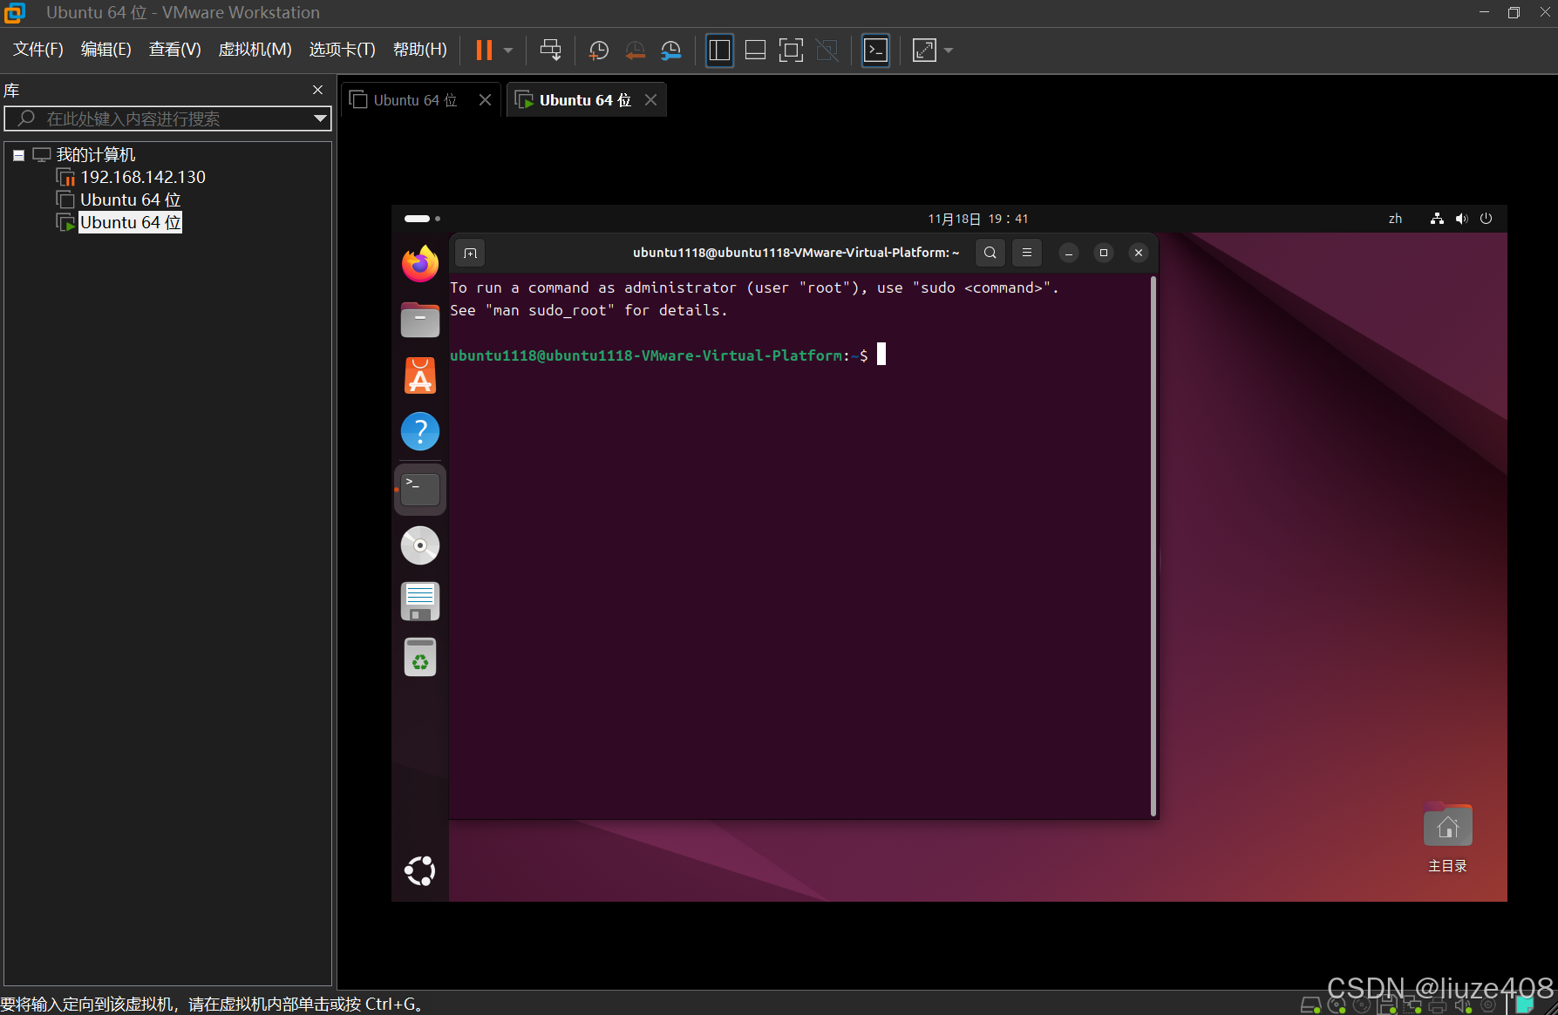The height and width of the screenshot is (1015, 1558).
Task: Close the 库 library panel
Action: tap(317, 90)
